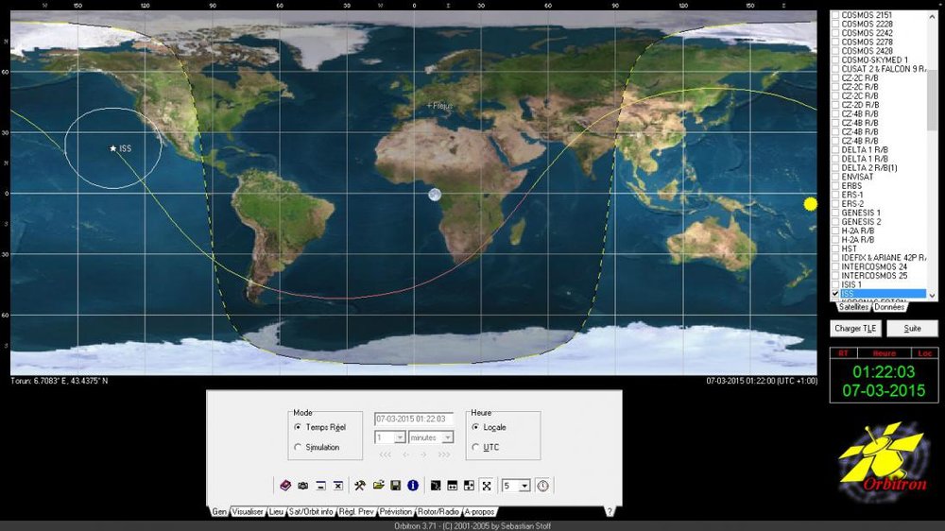Select COSMOS 2428 in the satellite list
Screen dimensions: 945x531
[x=867, y=51]
